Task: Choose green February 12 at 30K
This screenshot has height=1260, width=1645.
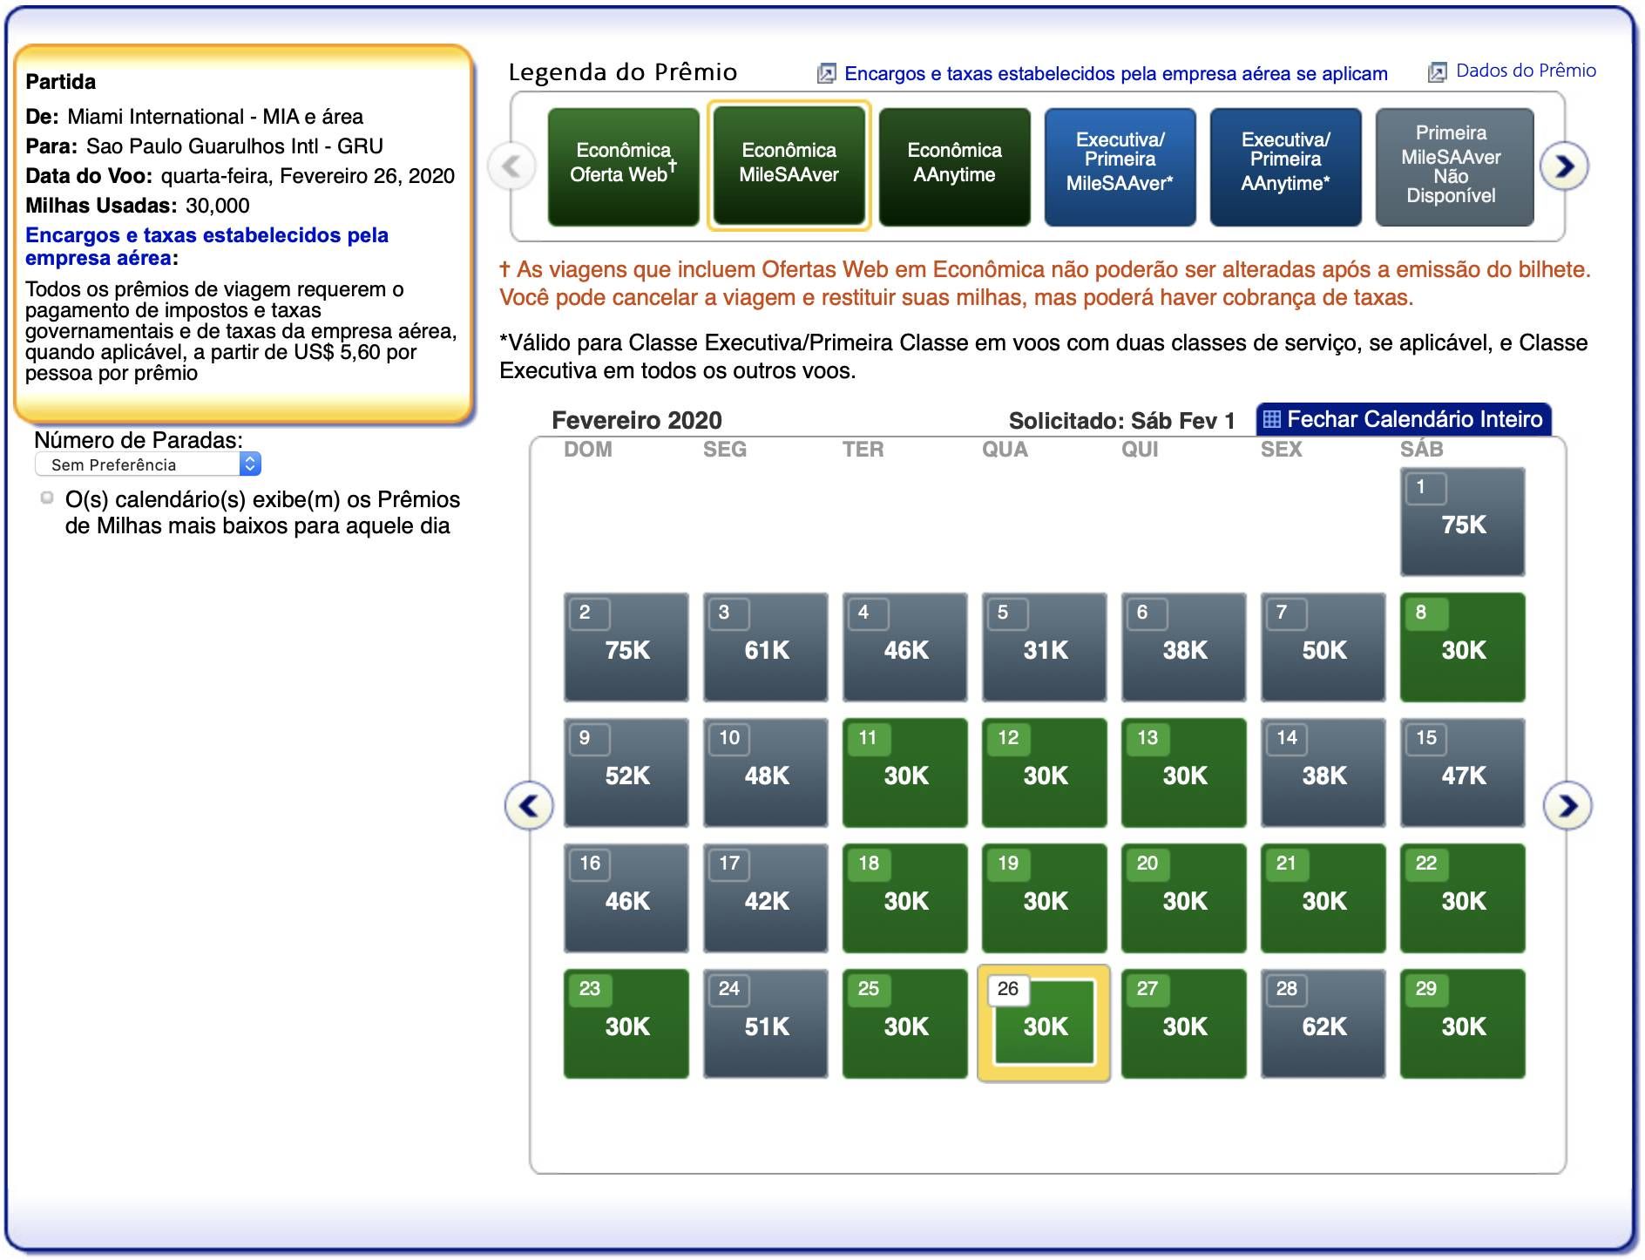Action: [1045, 773]
